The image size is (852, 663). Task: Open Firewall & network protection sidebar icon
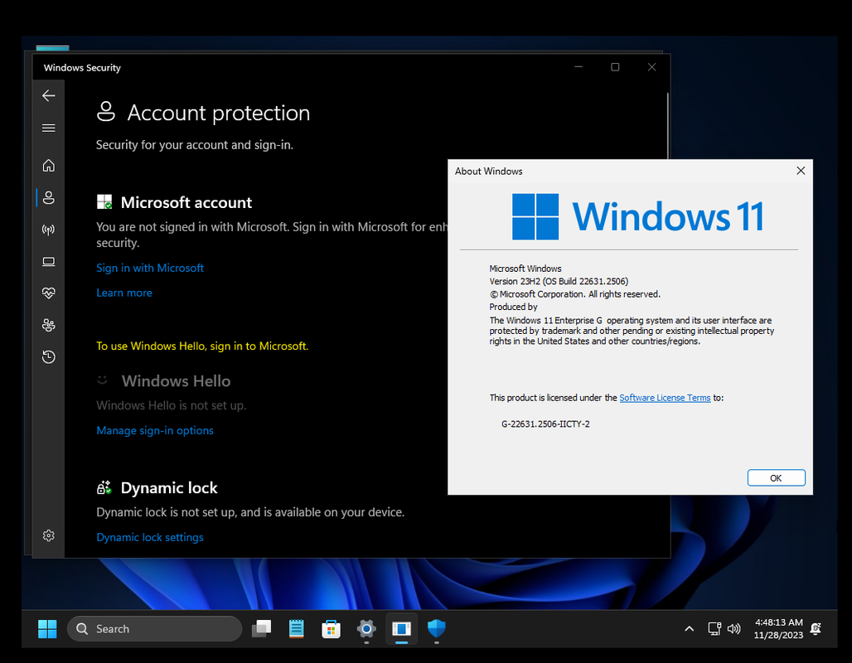coord(48,230)
